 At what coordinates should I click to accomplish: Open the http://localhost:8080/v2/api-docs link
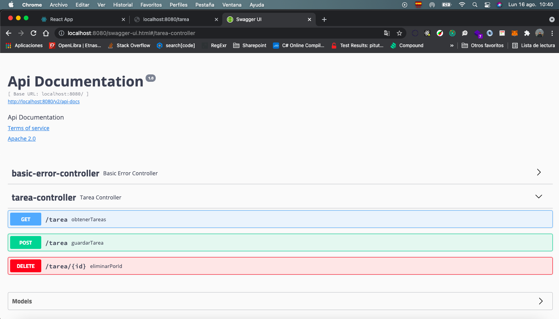tap(44, 101)
